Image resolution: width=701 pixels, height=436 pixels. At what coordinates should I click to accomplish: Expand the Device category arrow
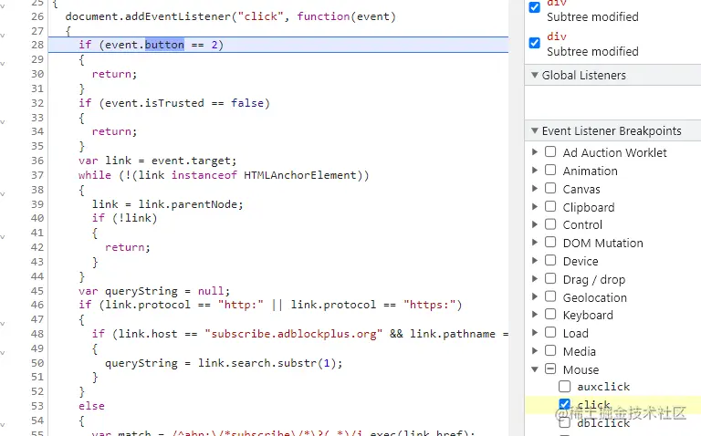pyautogui.click(x=535, y=261)
